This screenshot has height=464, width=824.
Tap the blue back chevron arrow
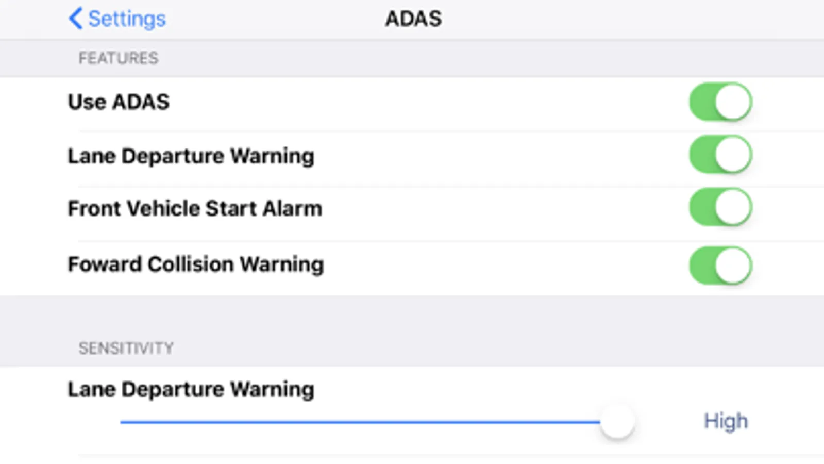point(75,19)
